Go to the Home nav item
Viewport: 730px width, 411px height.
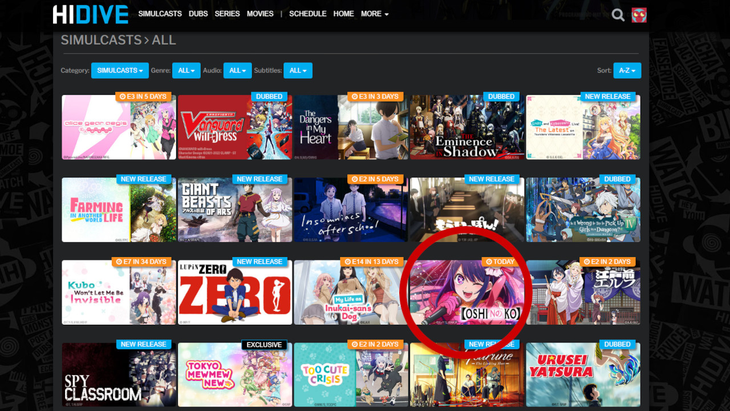[x=343, y=14]
